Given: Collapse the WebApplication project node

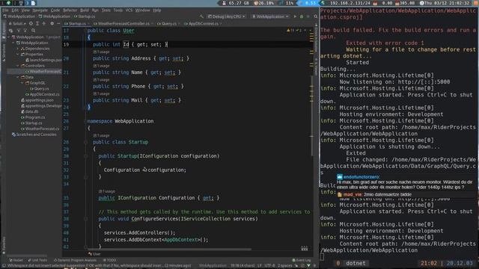Looking at the screenshot, I should pos(13,43).
